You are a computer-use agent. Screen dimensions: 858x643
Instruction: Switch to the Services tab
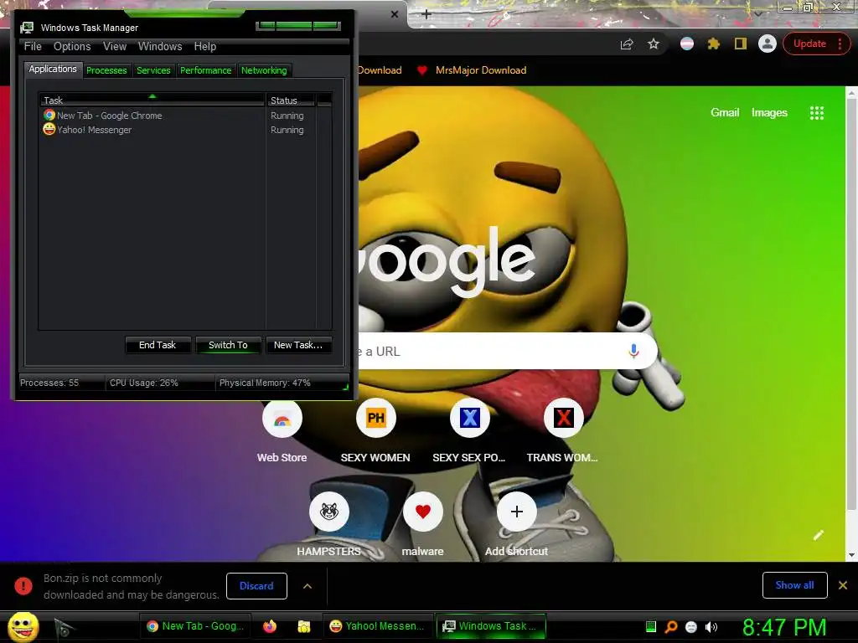click(153, 70)
